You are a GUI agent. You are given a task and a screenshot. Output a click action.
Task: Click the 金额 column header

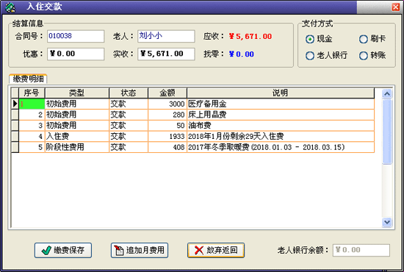pos(167,93)
